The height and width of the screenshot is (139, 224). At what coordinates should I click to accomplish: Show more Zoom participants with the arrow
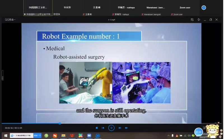(x=204, y=8)
